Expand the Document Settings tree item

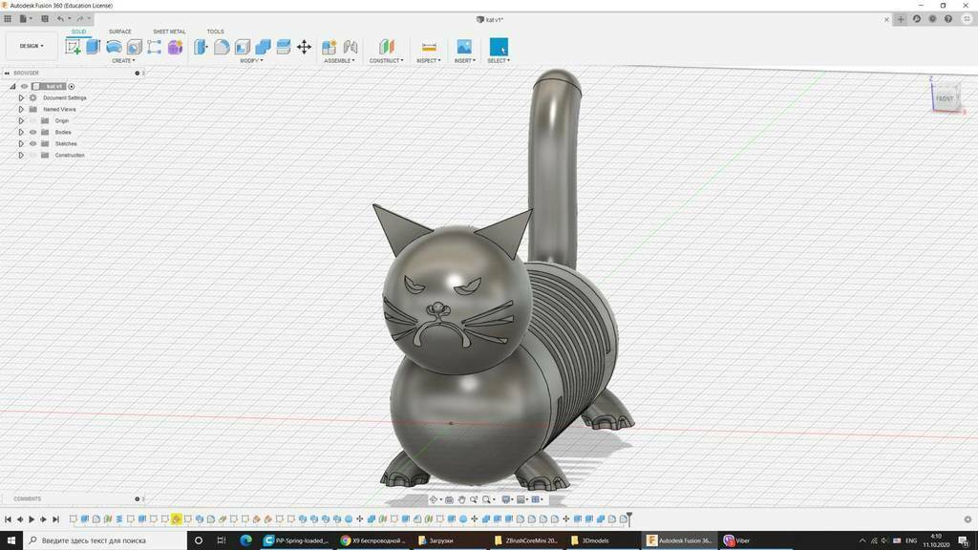(21, 97)
